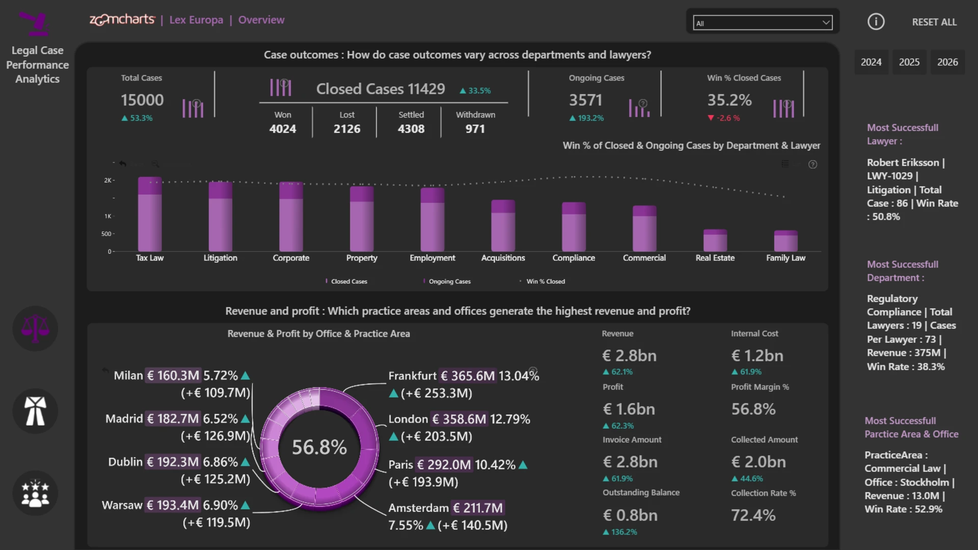Click the Win % Closed Cases sparkline icon
The height and width of the screenshot is (550, 978).
point(784,108)
